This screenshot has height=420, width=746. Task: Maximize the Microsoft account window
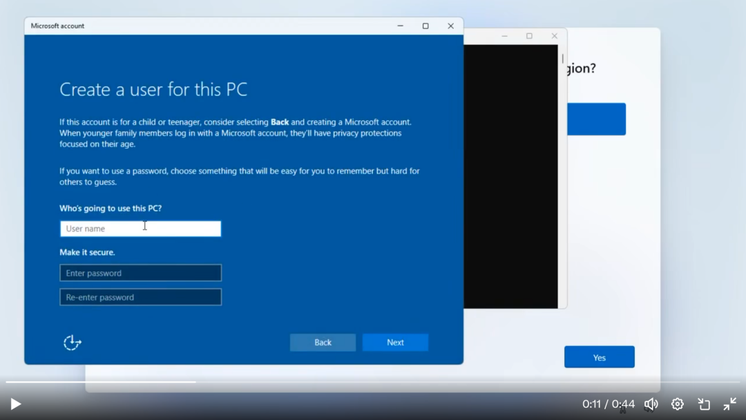[x=425, y=26]
